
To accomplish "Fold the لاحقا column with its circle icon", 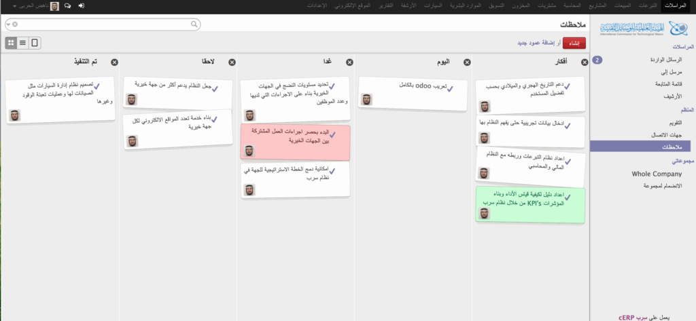I will click(x=232, y=62).
